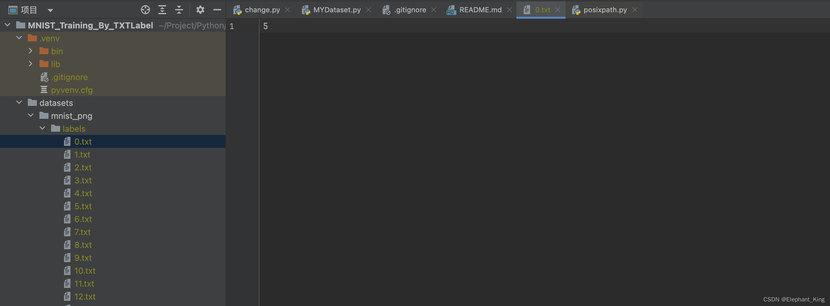Viewport: 830px width, 306px height.
Task: Select 11.txt in project tree
Action: (84, 284)
